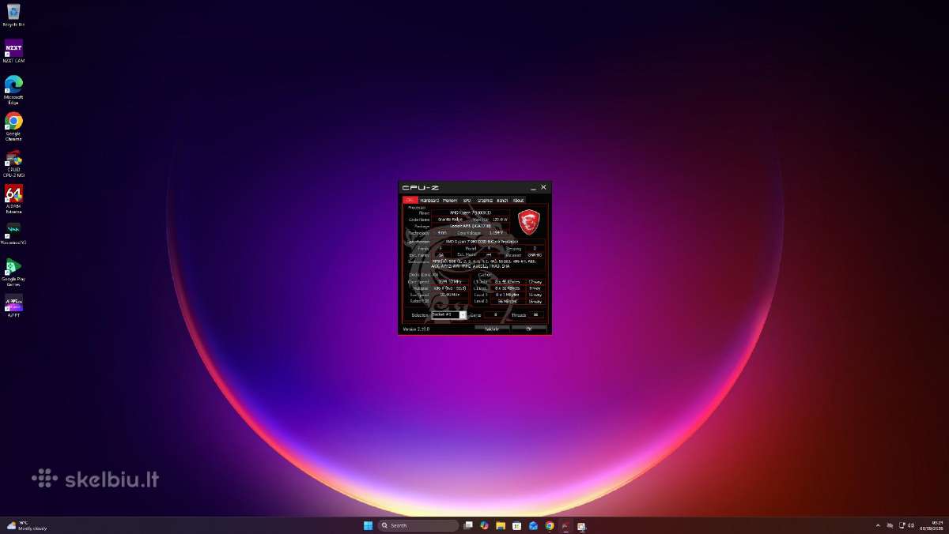The width and height of the screenshot is (949, 534).
Task: Switch to the SPD tab in CPU-Z
Action: click(467, 200)
